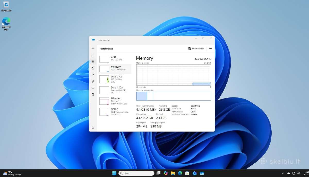Click the memory composition bar

(174, 96)
